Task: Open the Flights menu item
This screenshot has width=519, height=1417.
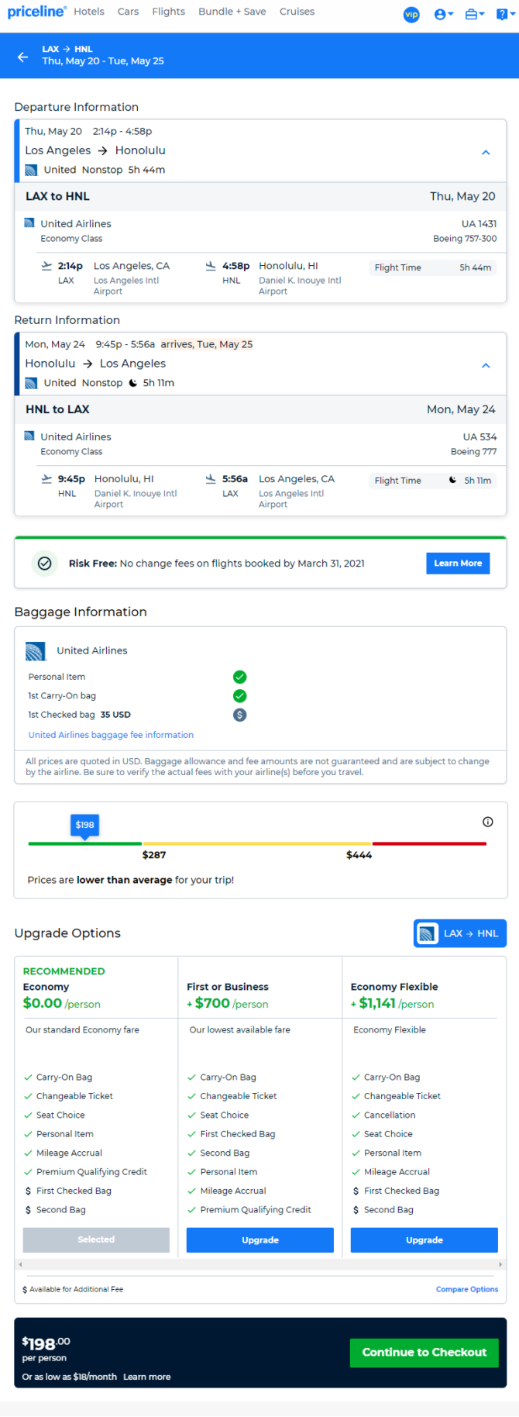Action: coord(169,12)
